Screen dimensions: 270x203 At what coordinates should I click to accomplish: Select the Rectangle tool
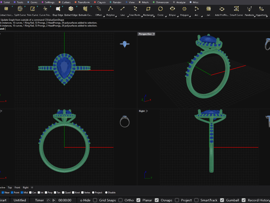pos(148,11)
